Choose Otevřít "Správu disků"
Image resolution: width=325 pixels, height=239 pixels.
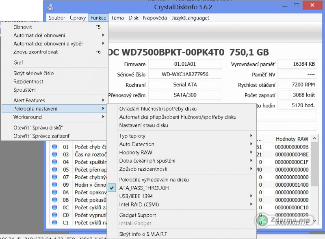point(55,127)
